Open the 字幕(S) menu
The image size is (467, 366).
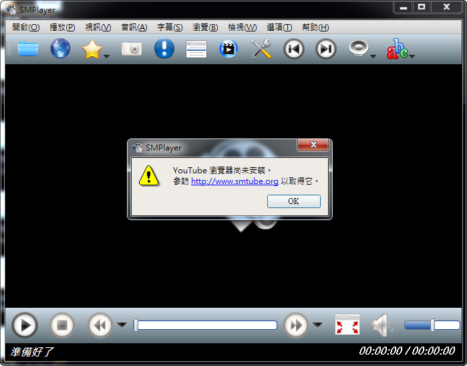tap(170, 27)
